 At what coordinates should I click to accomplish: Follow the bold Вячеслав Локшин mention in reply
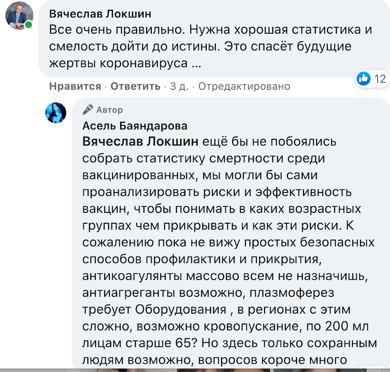(140, 141)
